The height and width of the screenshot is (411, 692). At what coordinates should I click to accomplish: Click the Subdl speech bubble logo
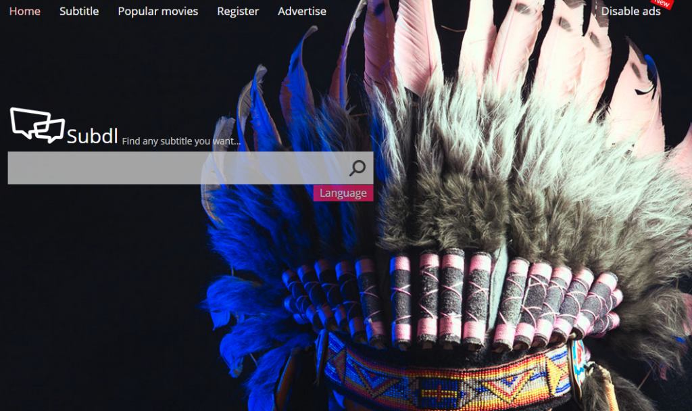(x=37, y=125)
